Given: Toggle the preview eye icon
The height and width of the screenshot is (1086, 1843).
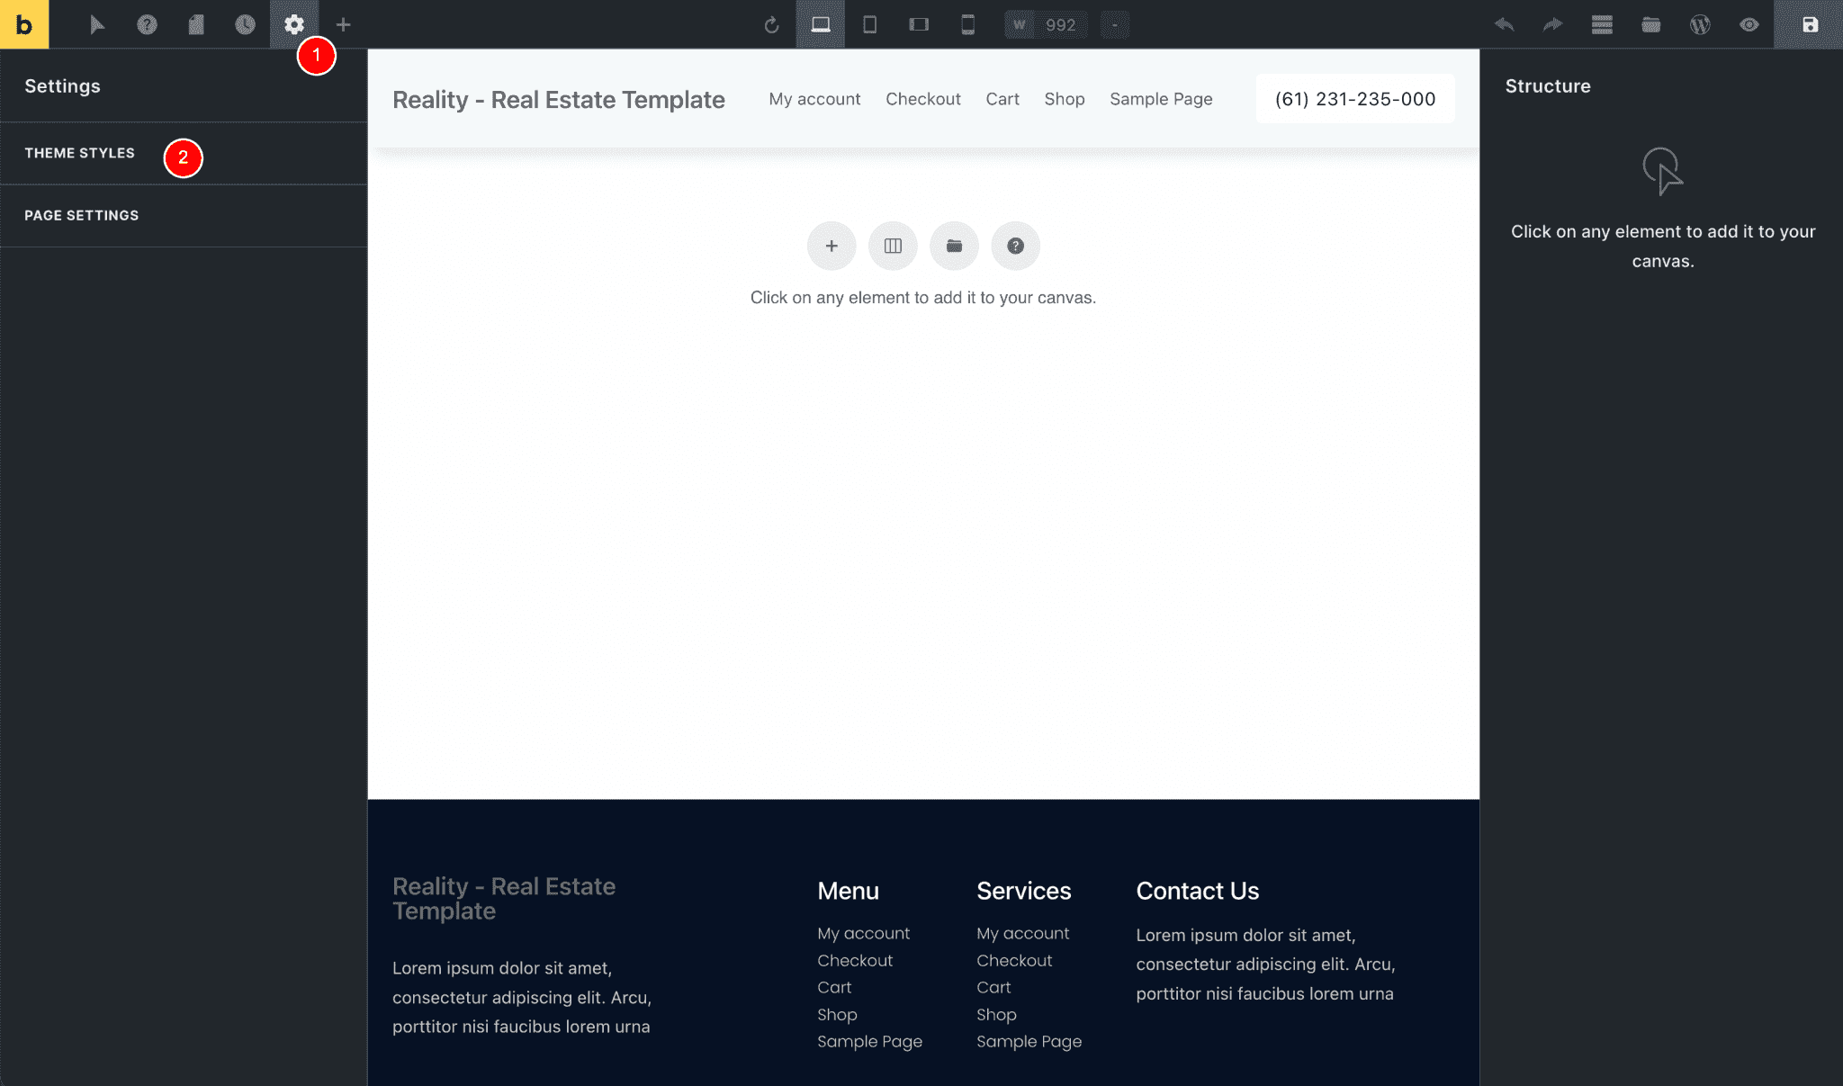Looking at the screenshot, I should click(1749, 24).
